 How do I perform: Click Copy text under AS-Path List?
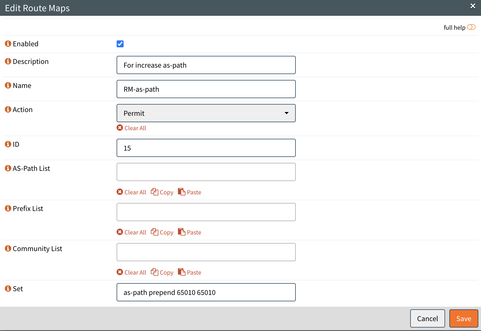pyautogui.click(x=167, y=193)
